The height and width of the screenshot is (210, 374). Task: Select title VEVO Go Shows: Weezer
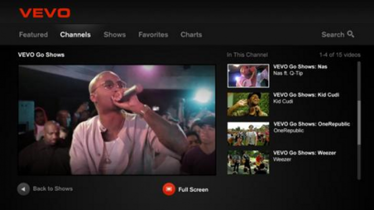click(304, 153)
